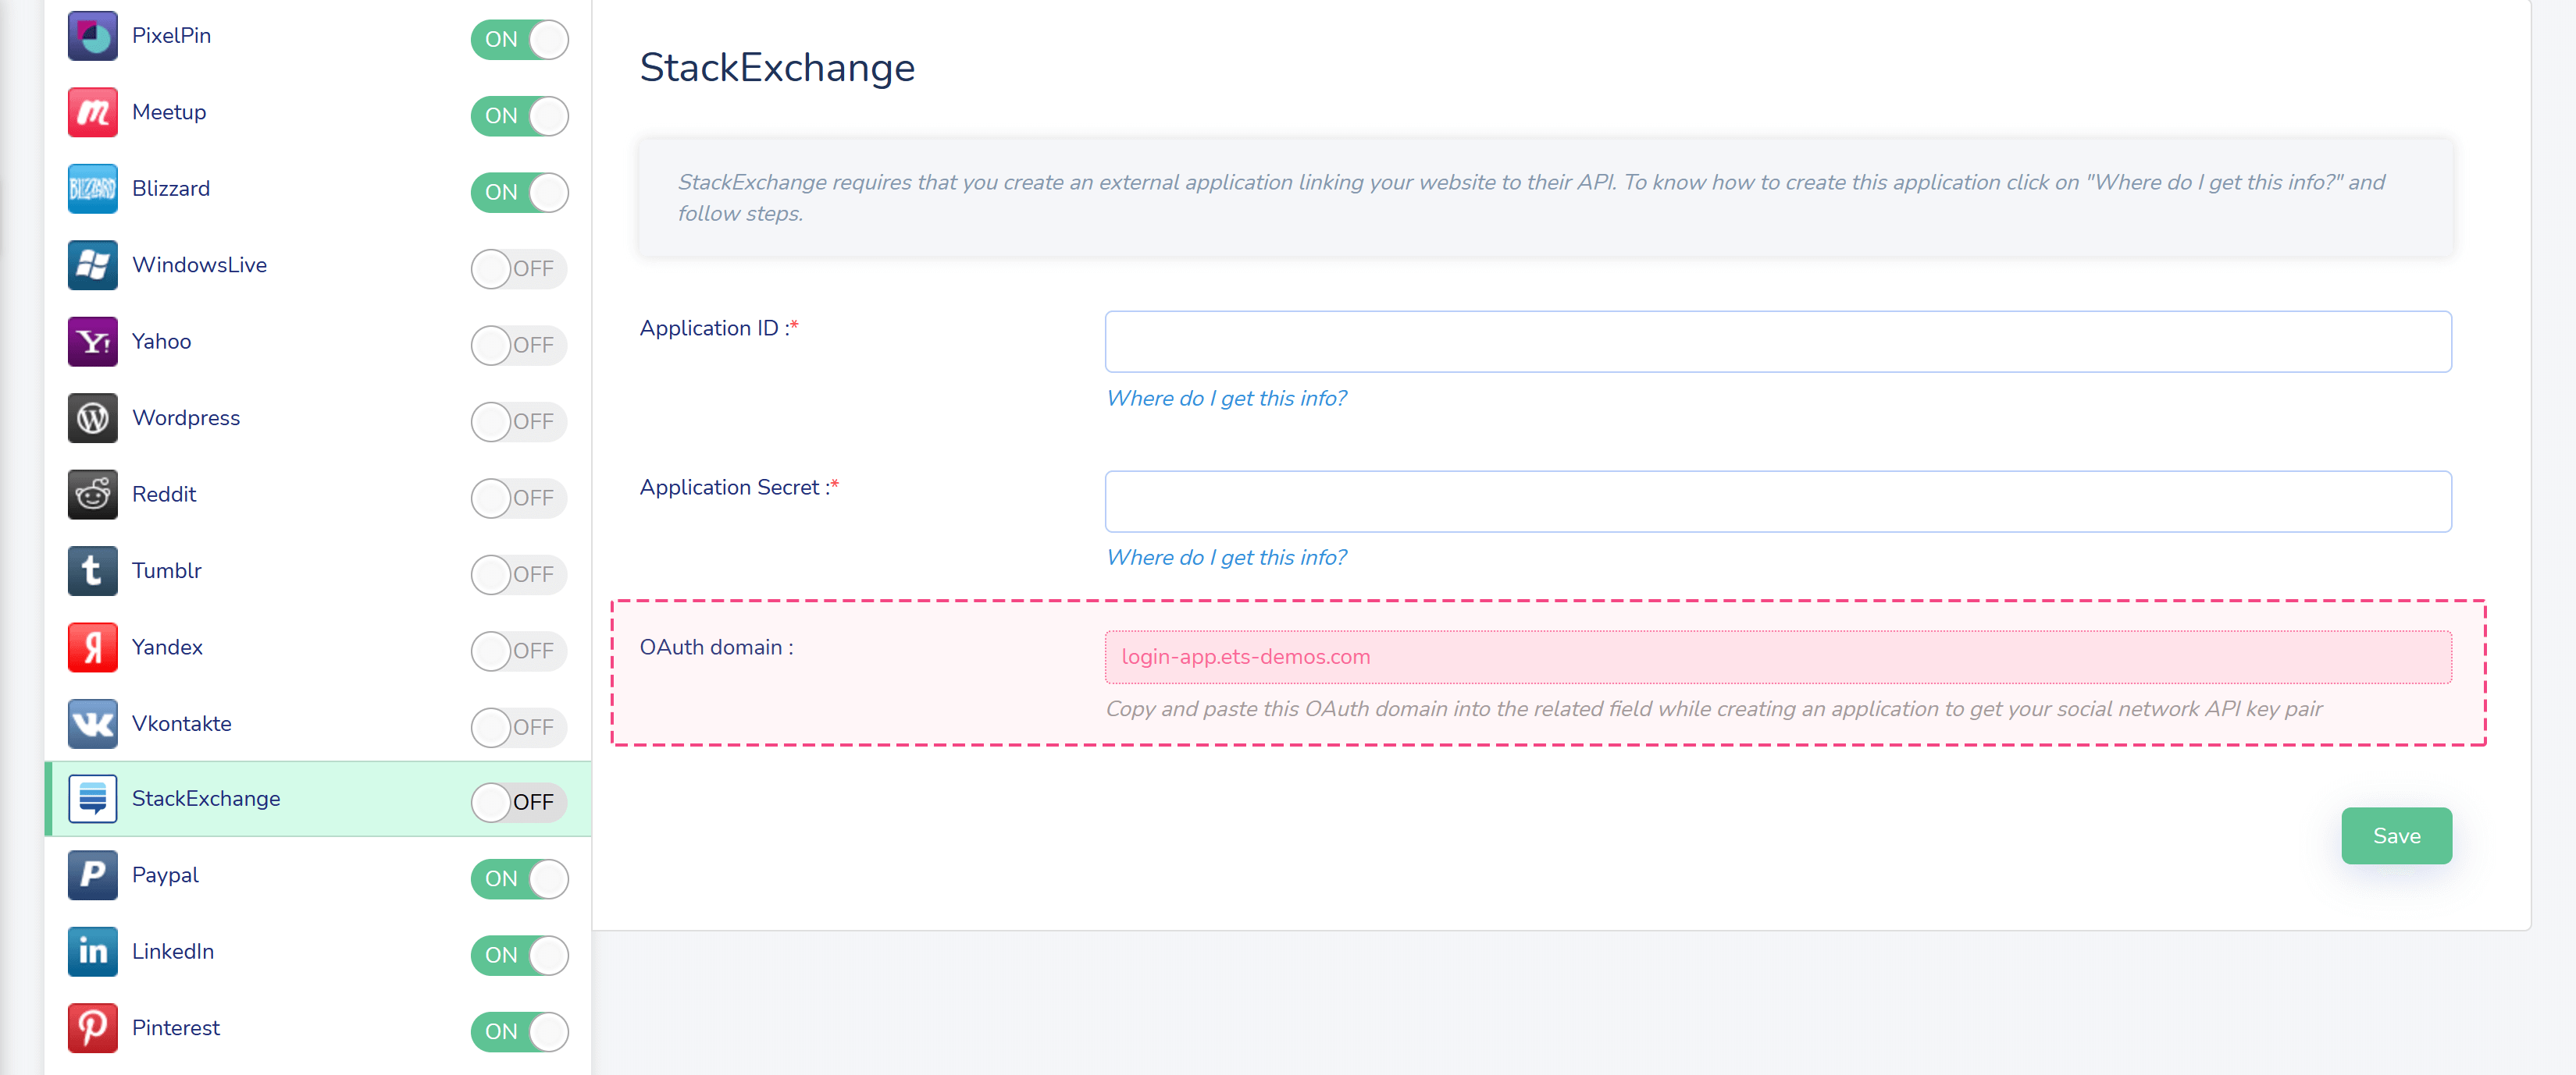Focus the Application ID input field
Viewport: 2576px width, 1075px height.
[1778, 342]
